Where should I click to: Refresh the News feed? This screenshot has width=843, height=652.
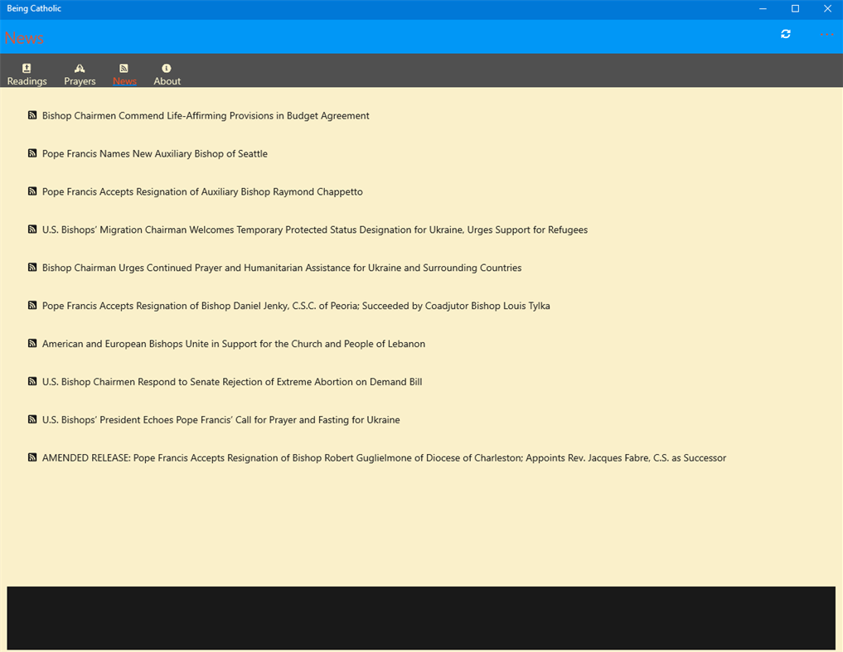pos(785,34)
